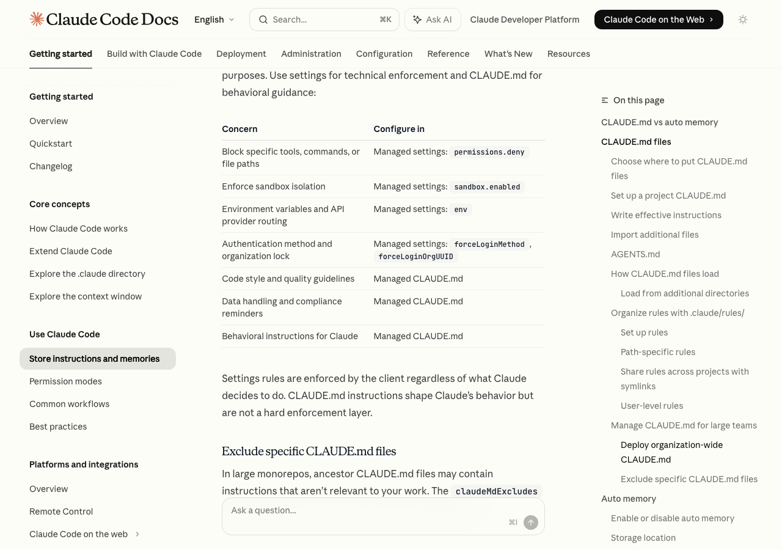Screen dimensions: 782x550
Task: Open the English language dropdown
Action: (213, 19)
